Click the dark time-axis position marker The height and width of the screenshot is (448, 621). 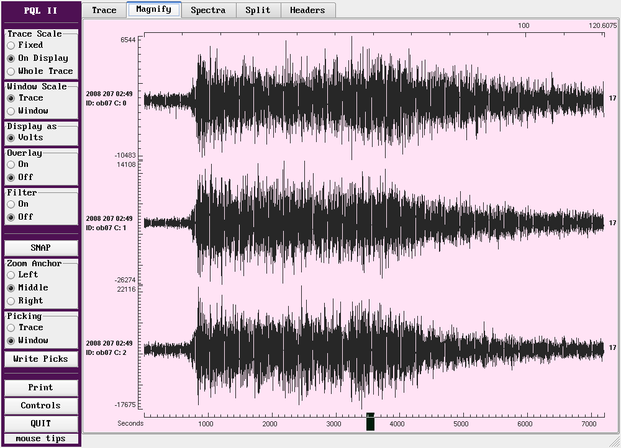(x=371, y=423)
